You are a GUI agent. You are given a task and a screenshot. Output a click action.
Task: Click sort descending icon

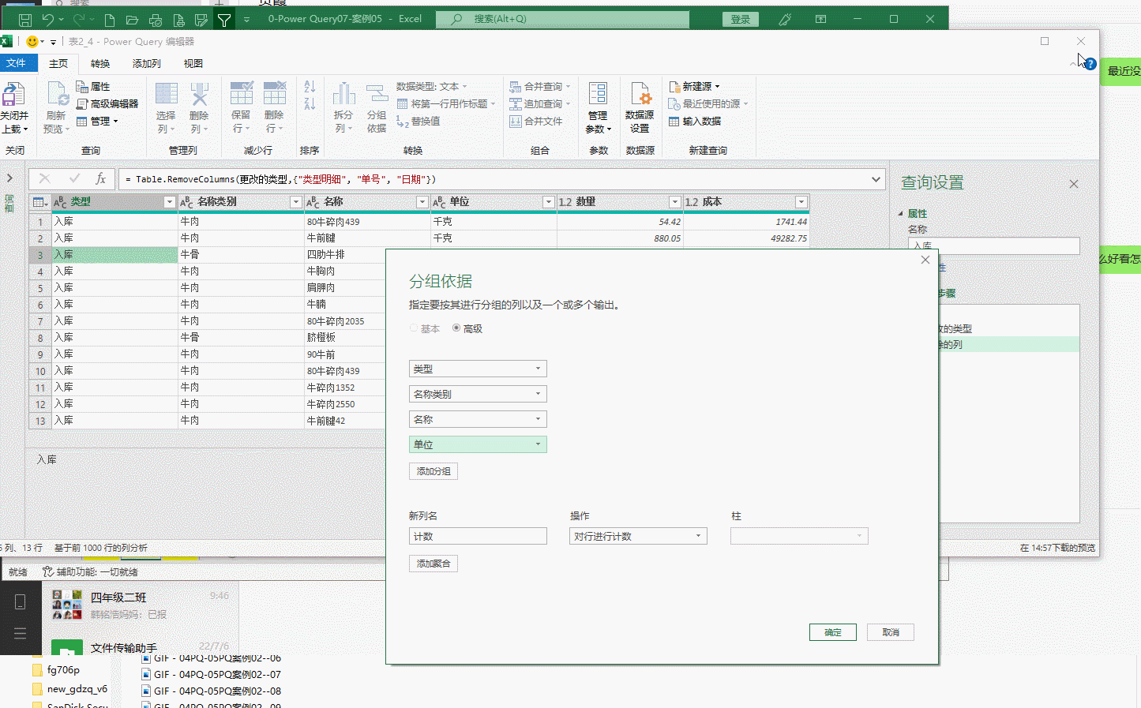tap(310, 103)
